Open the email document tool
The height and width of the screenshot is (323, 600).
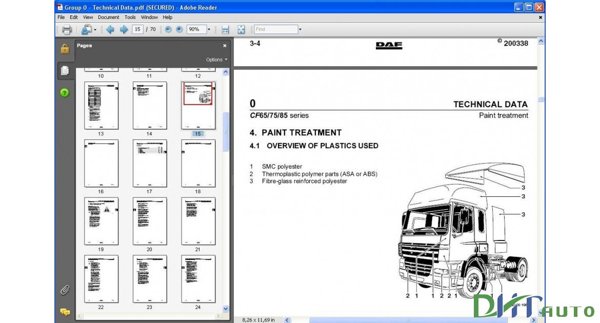coord(86,29)
